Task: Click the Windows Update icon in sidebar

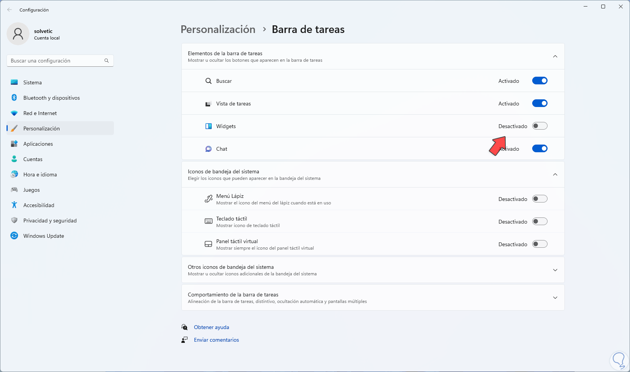Action: click(x=14, y=236)
